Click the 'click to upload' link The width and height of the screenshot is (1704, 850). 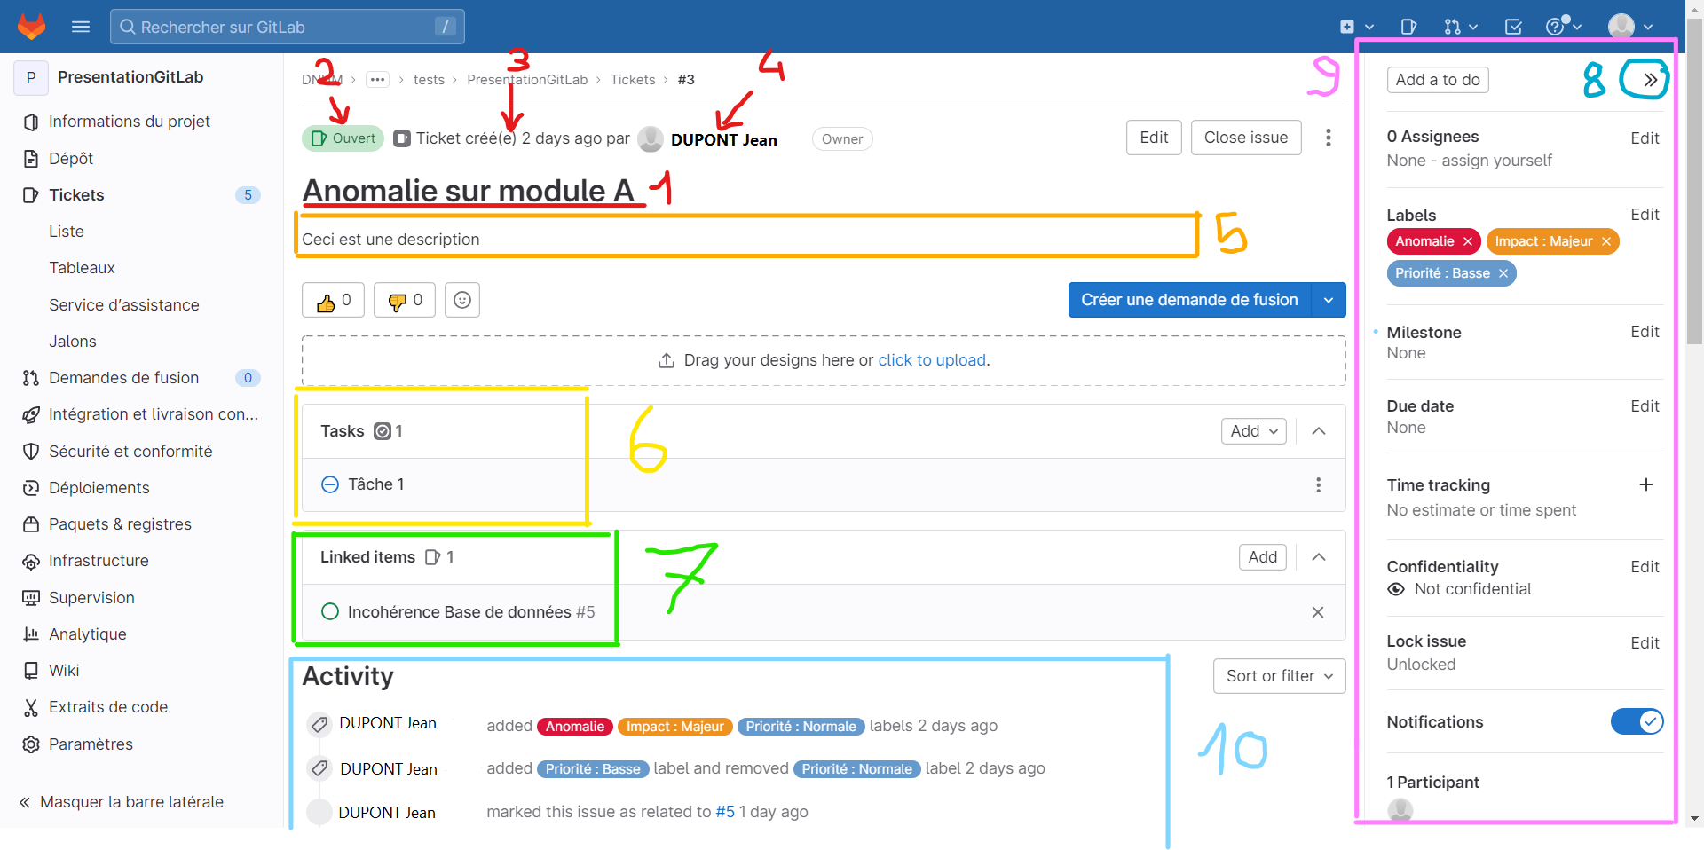tap(932, 360)
